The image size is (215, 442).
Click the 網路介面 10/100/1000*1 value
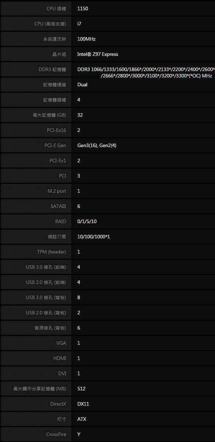pos(94,237)
